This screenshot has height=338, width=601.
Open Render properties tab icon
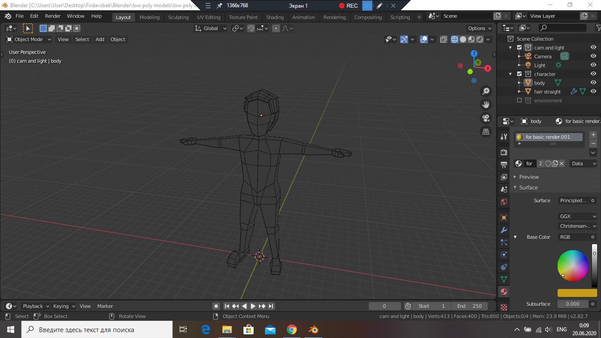click(504, 152)
